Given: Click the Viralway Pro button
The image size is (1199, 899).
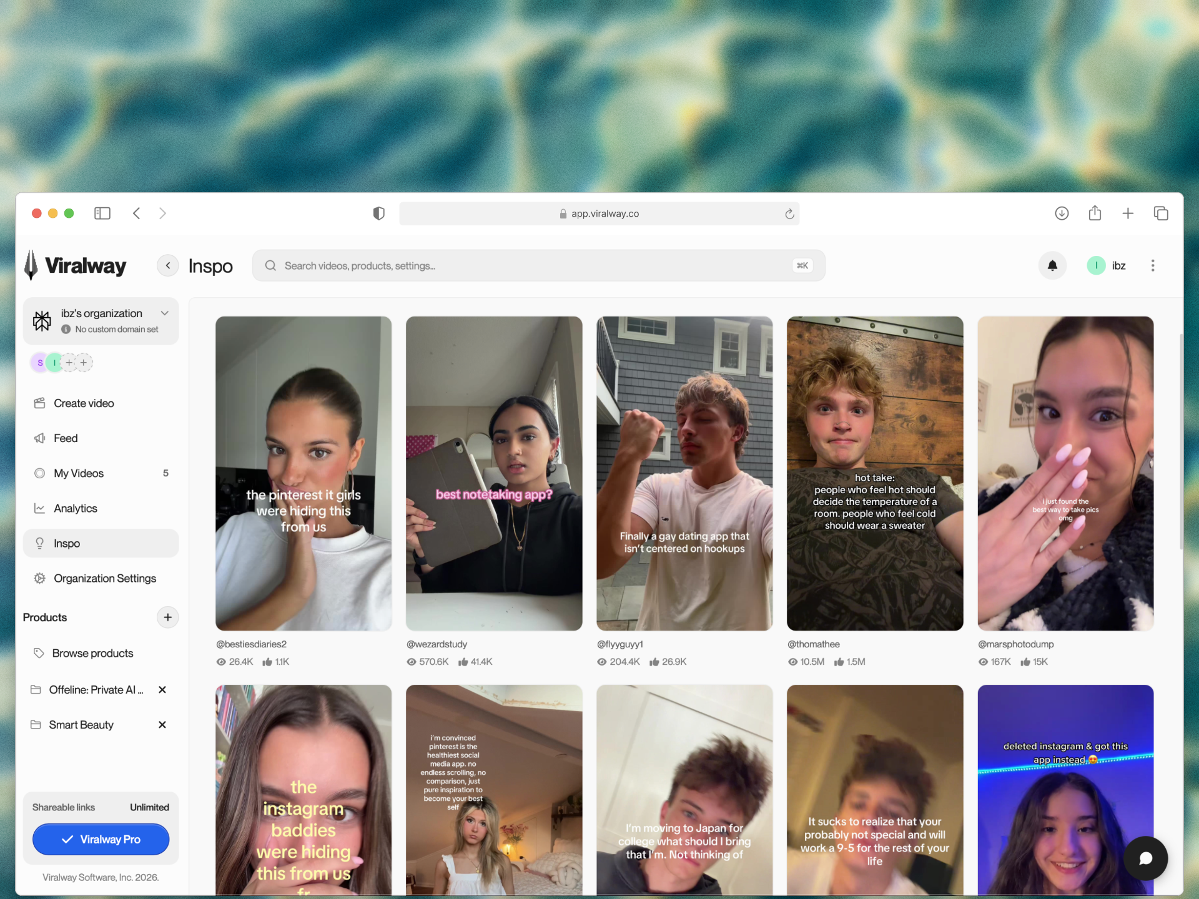Looking at the screenshot, I should (101, 839).
